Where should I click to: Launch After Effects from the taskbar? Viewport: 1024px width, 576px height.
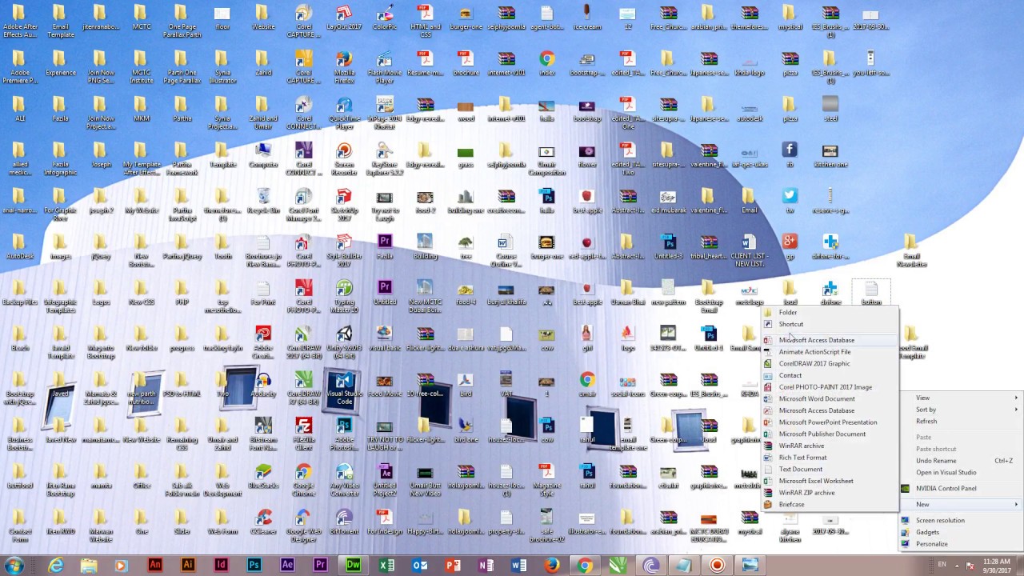click(x=287, y=565)
